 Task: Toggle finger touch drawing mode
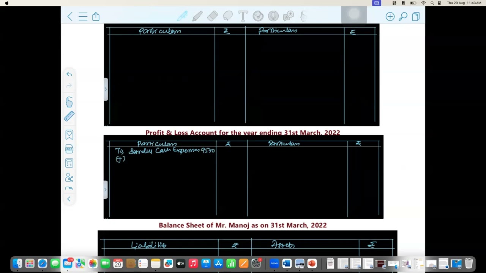pyautogui.click(x=69, y=102)
